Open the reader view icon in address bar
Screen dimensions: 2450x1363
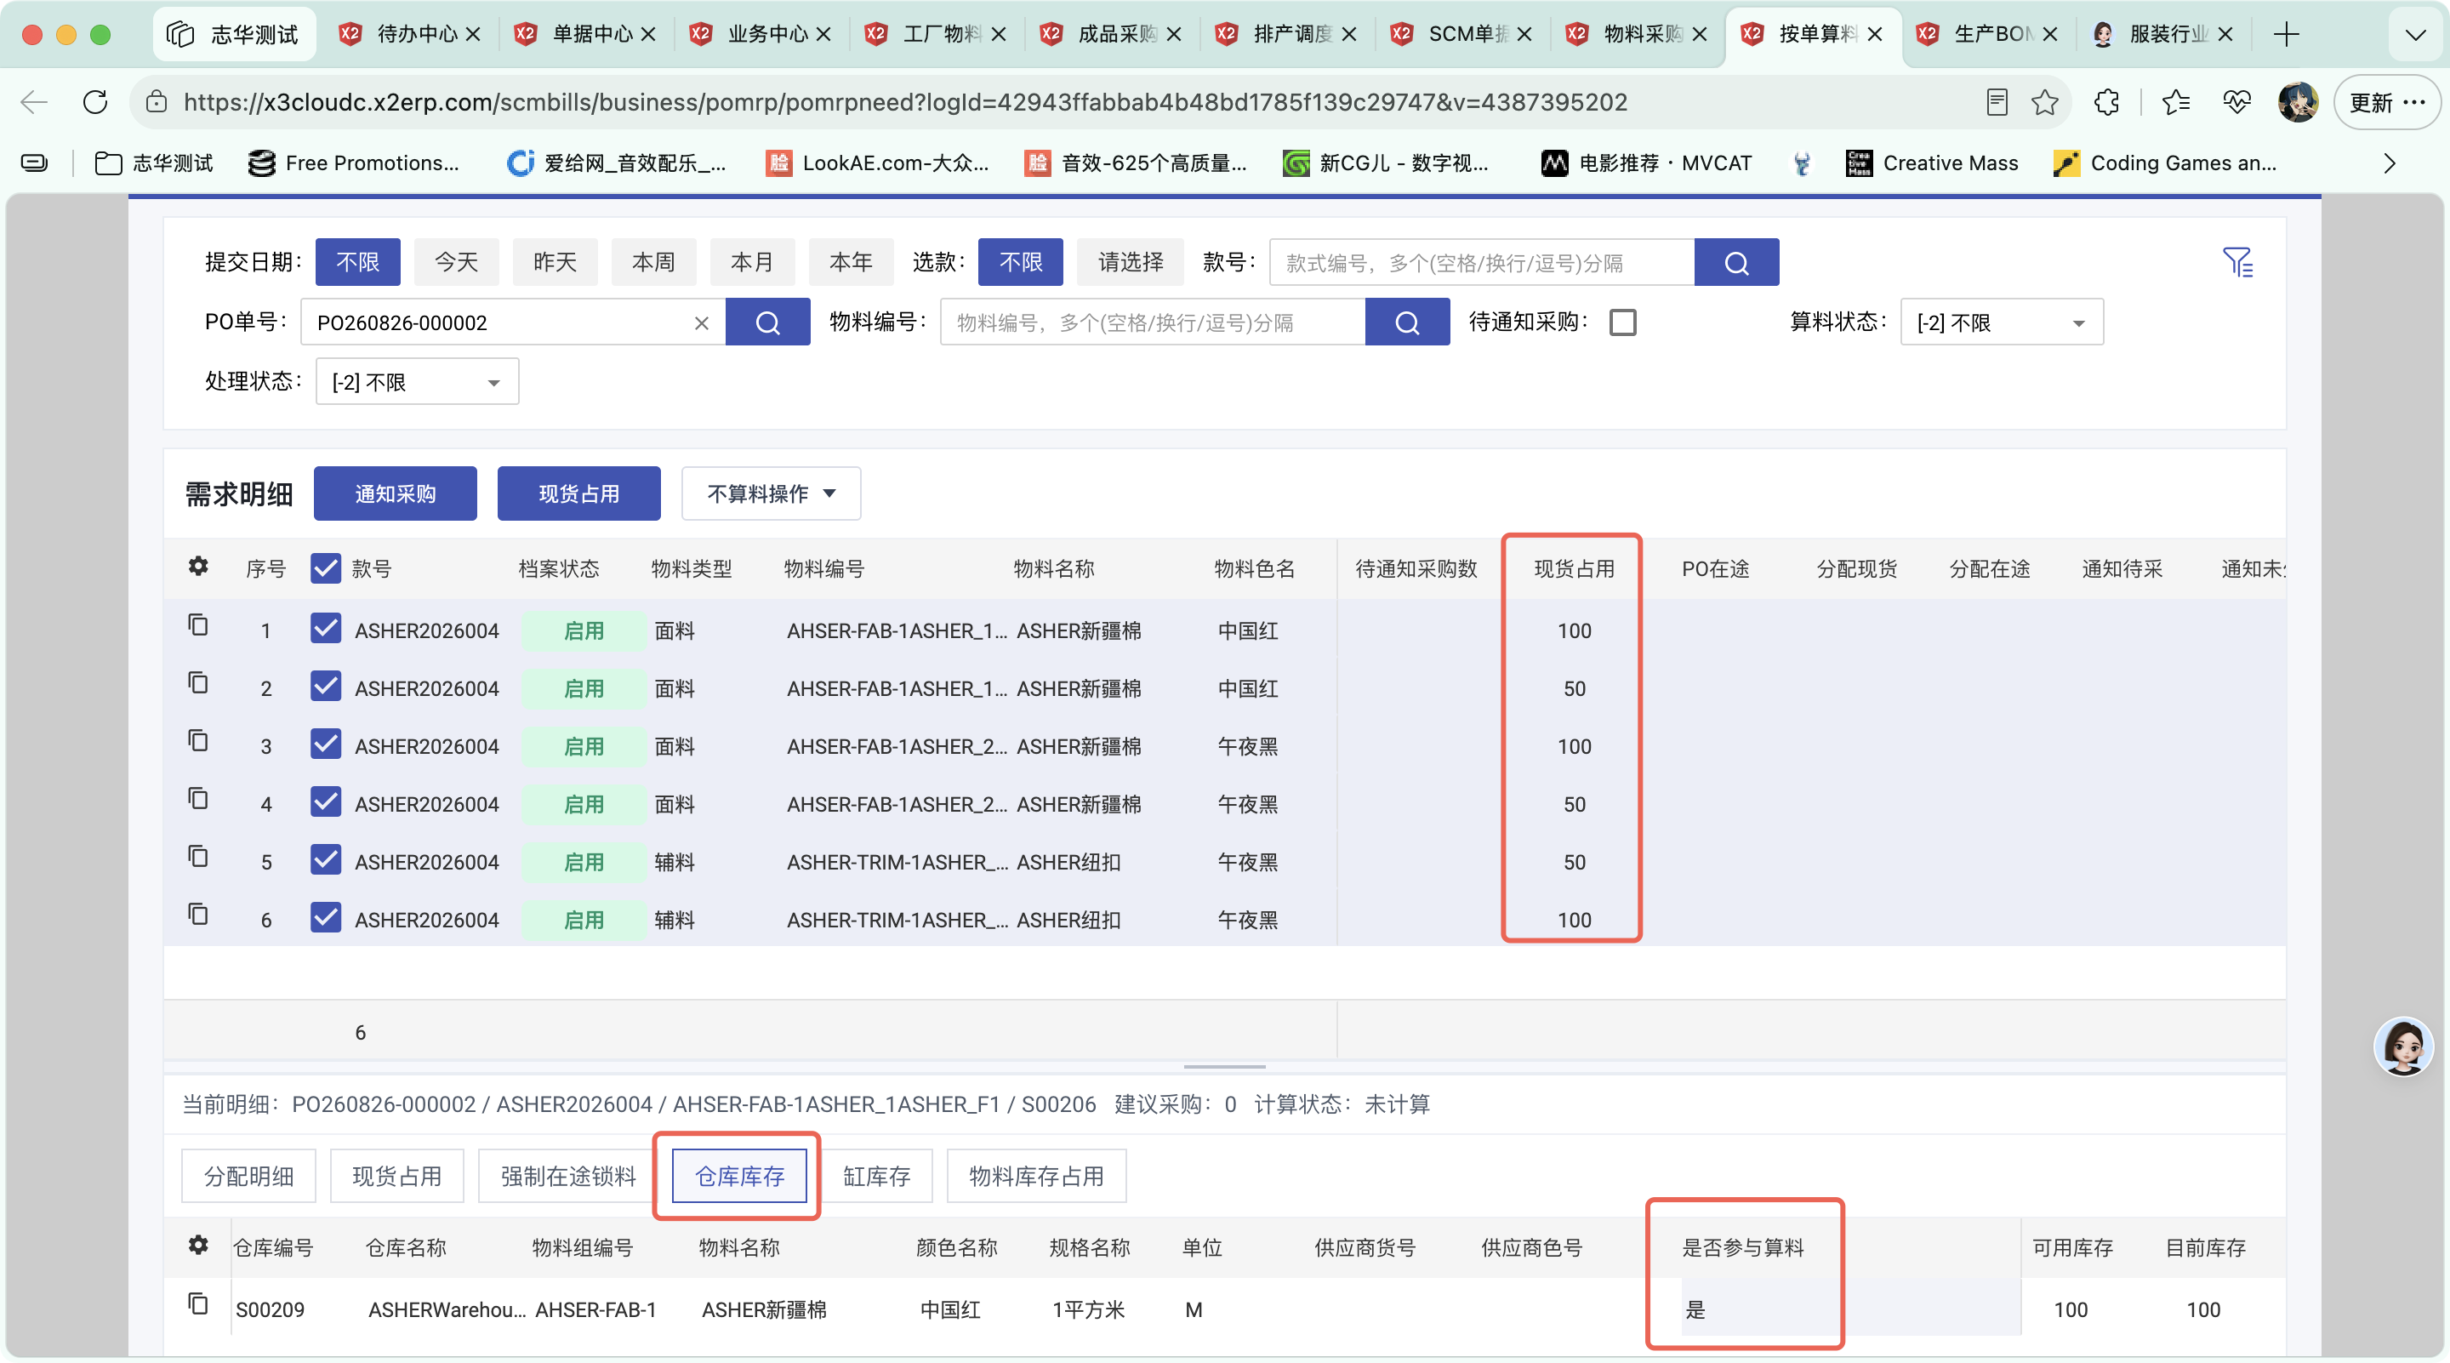tap(1997, 102)
